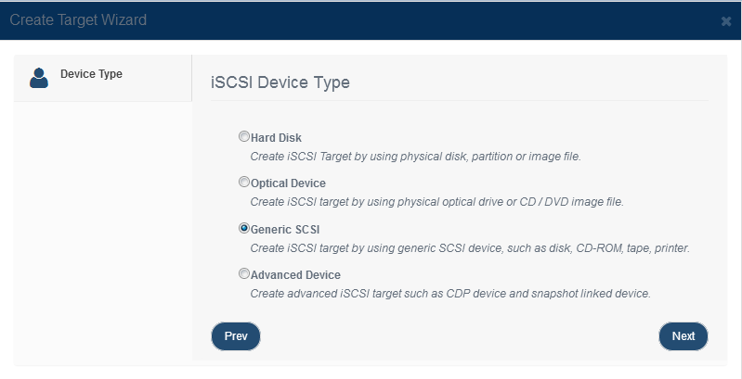Select the Hard Disk radio button
This screenshot has height=379, width=742.
pyautogui.click(x=243, y=137)
